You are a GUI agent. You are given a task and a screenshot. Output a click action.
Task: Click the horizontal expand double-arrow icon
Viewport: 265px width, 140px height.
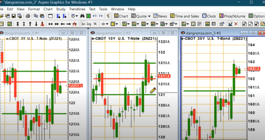[x=56, y=24]
